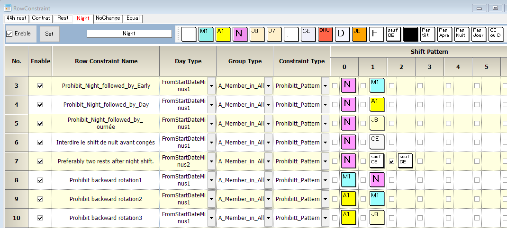This screenshot has width=507, height=228.
Task: Select the Night tab
Action: click(83, 18)
